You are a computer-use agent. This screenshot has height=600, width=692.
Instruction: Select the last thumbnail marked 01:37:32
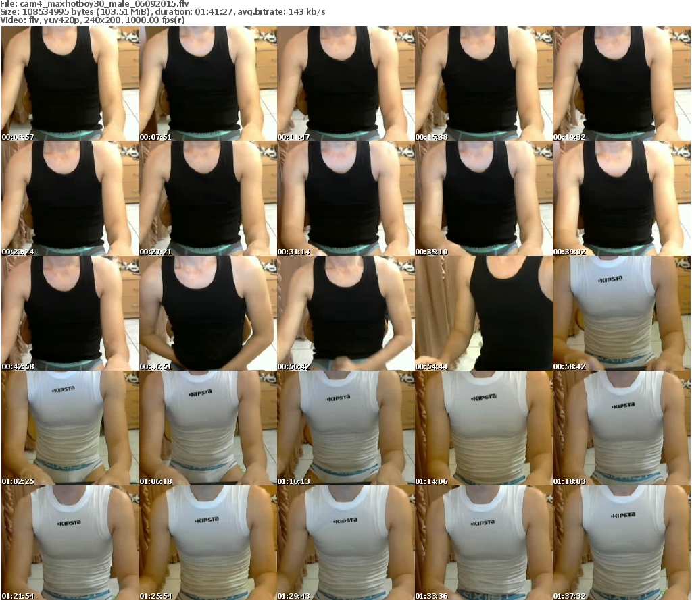[x=622, y=543]
